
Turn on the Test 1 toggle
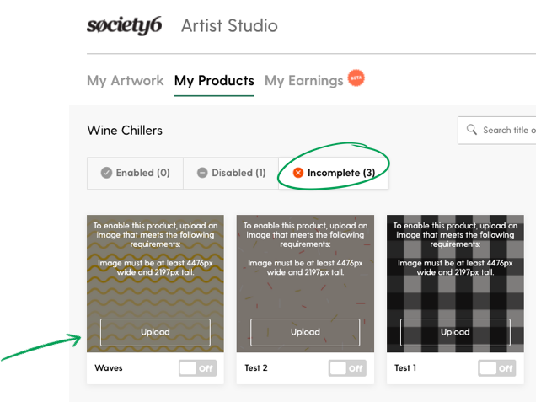coord(497,368)
